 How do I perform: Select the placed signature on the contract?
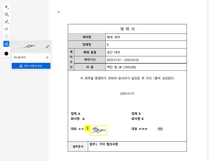click(99, 130)
